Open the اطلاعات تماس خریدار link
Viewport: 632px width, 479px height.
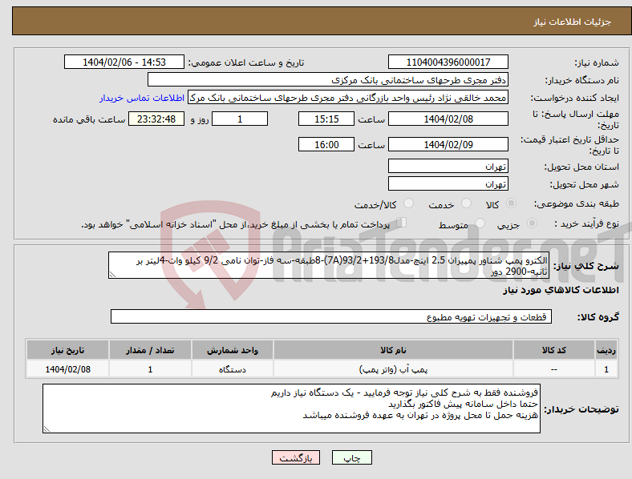pos(142,98)
